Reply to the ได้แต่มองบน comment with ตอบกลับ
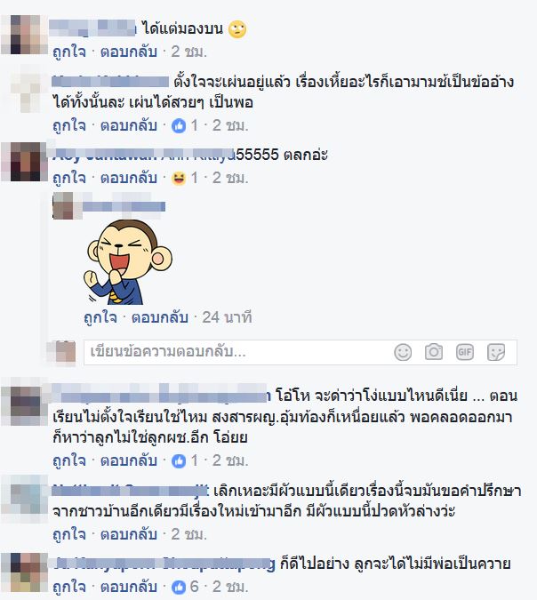 tap(129, 52)
